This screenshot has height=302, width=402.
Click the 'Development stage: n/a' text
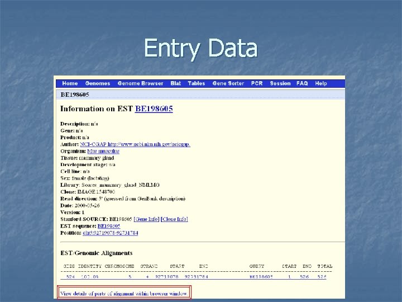click(x=88, y=164)
